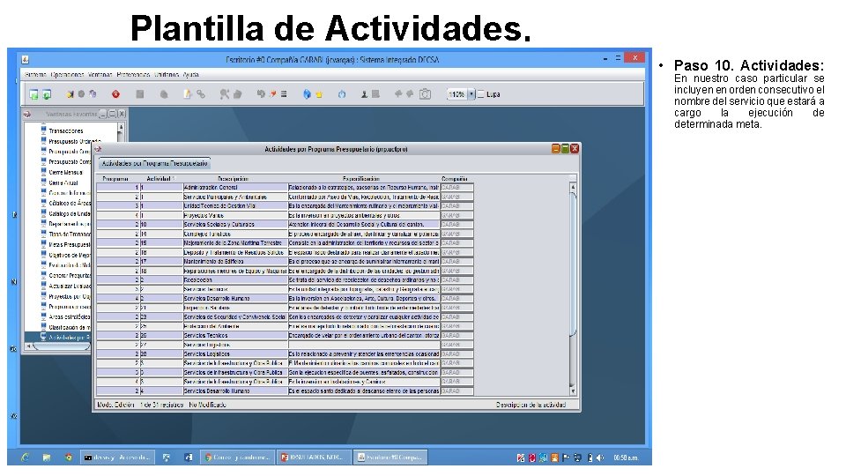Click the chain link icon in the toolbar
This screenshot has width=846, height=476.
[x=201, y=94]
